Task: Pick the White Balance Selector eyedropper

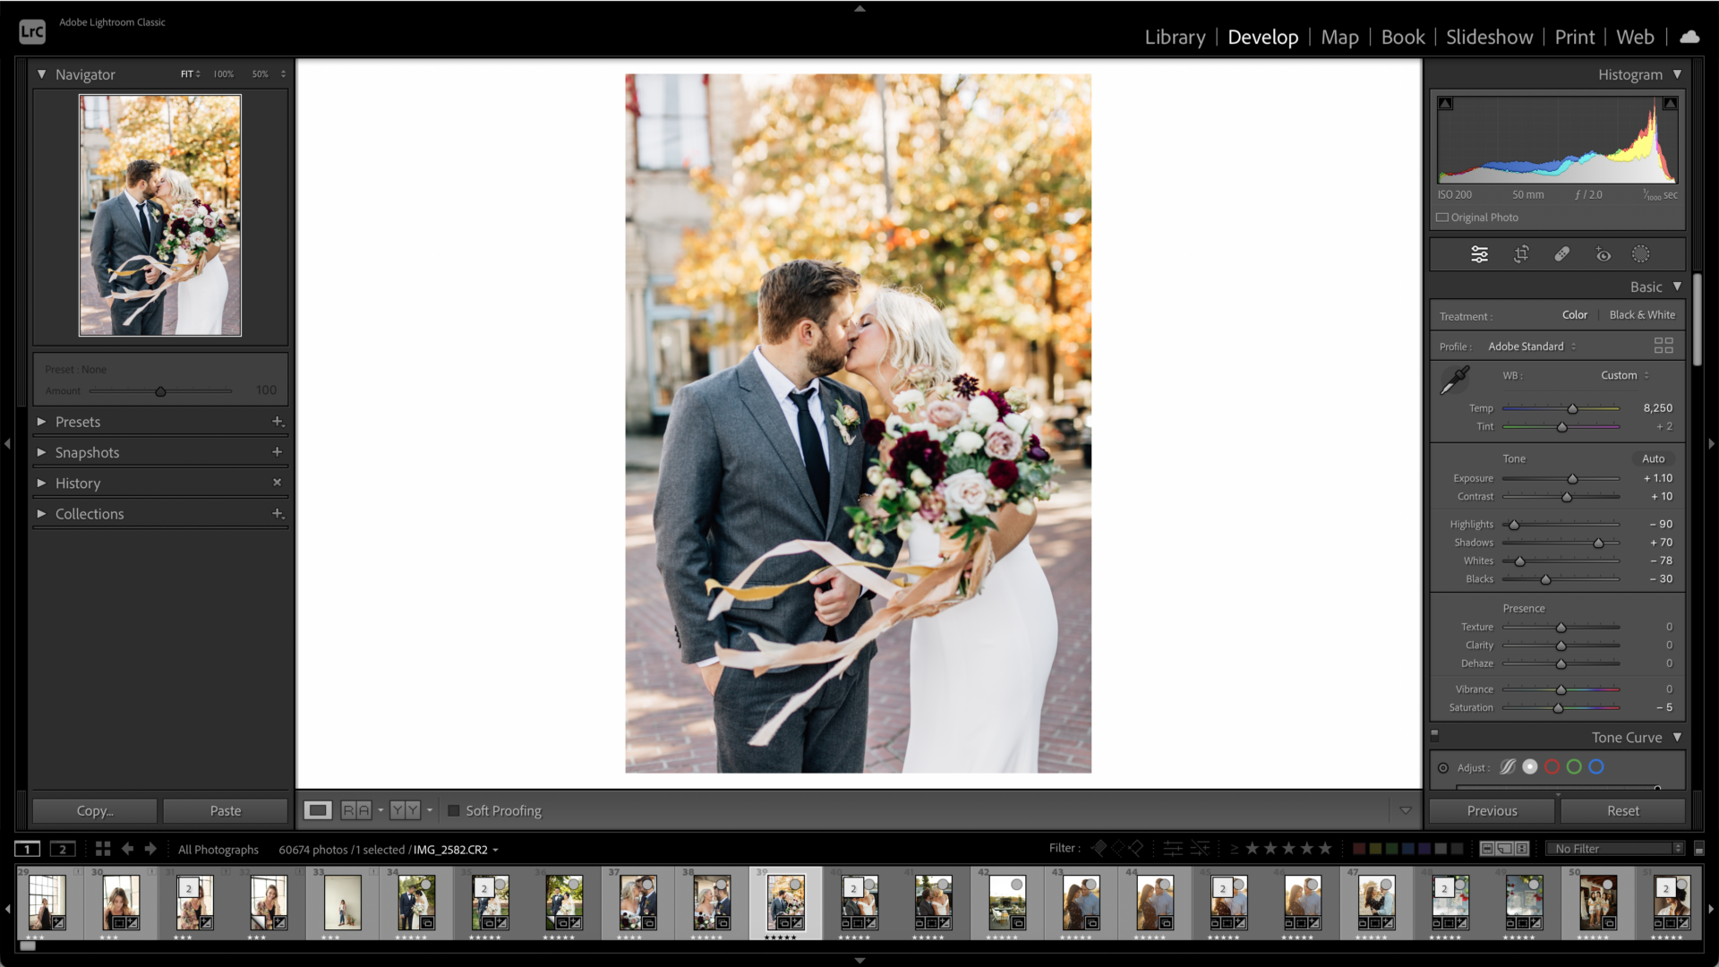Action: click(x=1455, y=380)
